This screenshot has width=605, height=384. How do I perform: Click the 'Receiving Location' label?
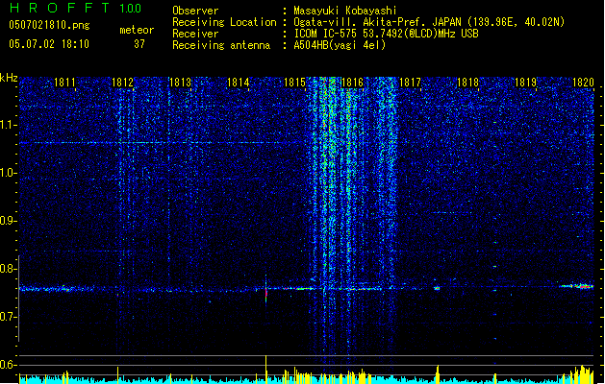(224, 22)
